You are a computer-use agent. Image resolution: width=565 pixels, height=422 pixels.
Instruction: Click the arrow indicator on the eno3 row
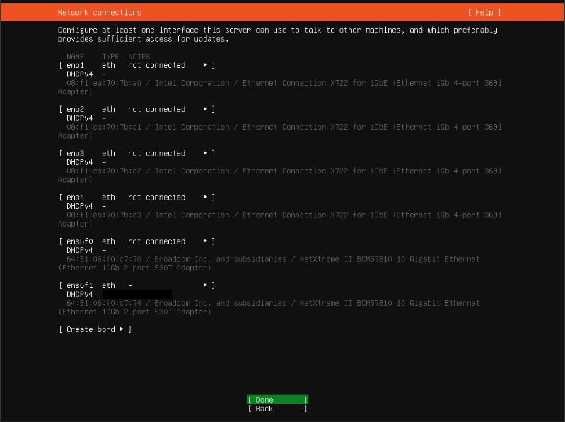point(206,153)
